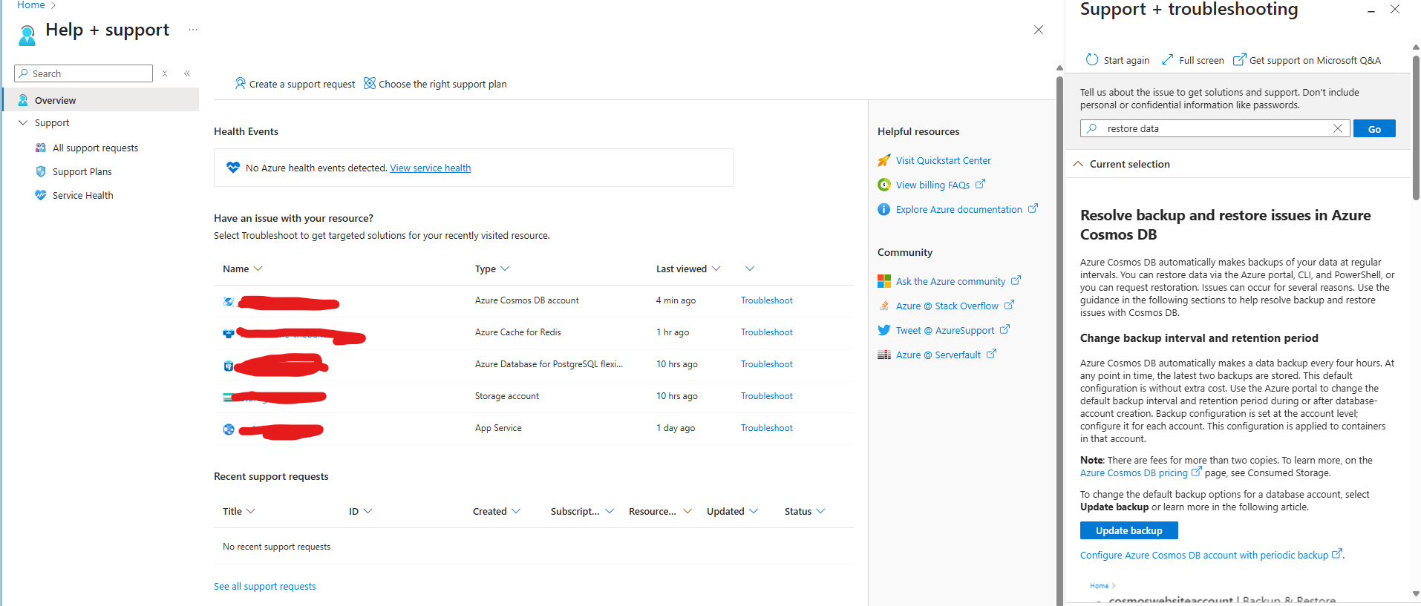This screenshot has width=1421, height=606.
Task: Navigate to Home breadcrumb
Action: 31,5
